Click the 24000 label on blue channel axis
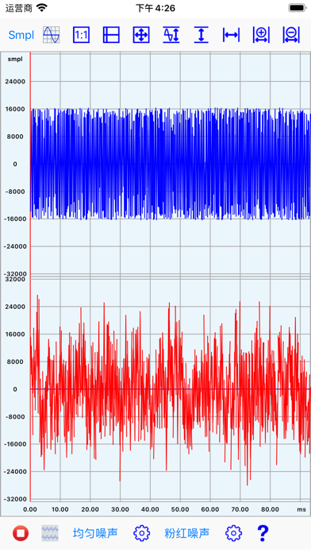The height and width of the screenshot is (553, 311). tap(15, 82)
